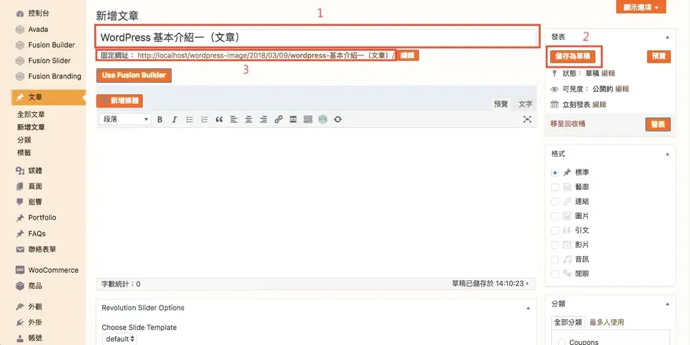Collapse Revolution Slider Options panel
Image resolution: width=690 pixels, height=345 pixels.
click(528, 308)
